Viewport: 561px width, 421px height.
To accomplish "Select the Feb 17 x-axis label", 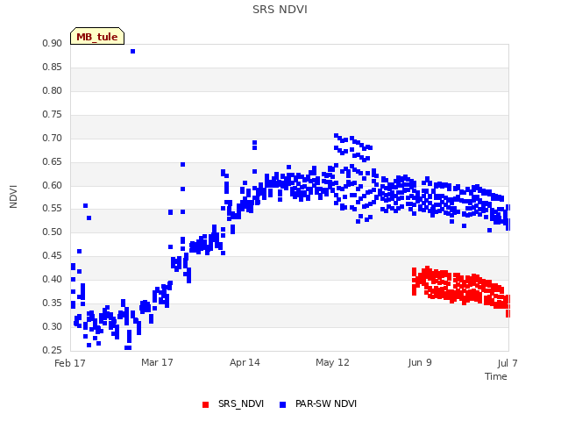I will 70,363.
